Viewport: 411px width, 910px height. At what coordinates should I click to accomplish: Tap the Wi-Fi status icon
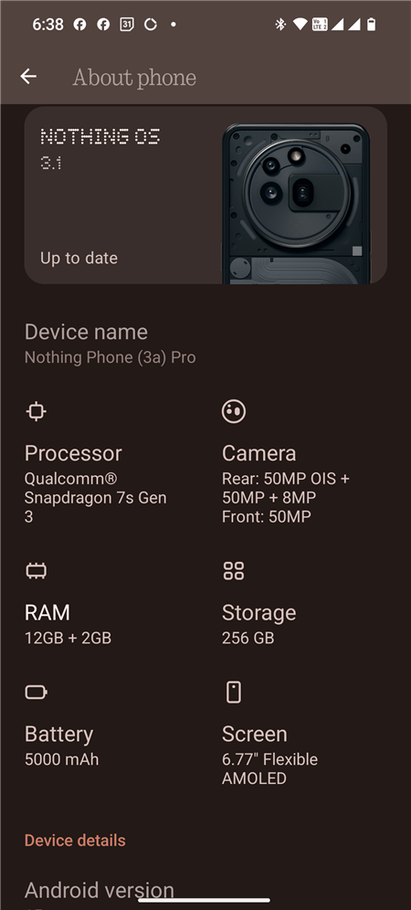(300, 25)
